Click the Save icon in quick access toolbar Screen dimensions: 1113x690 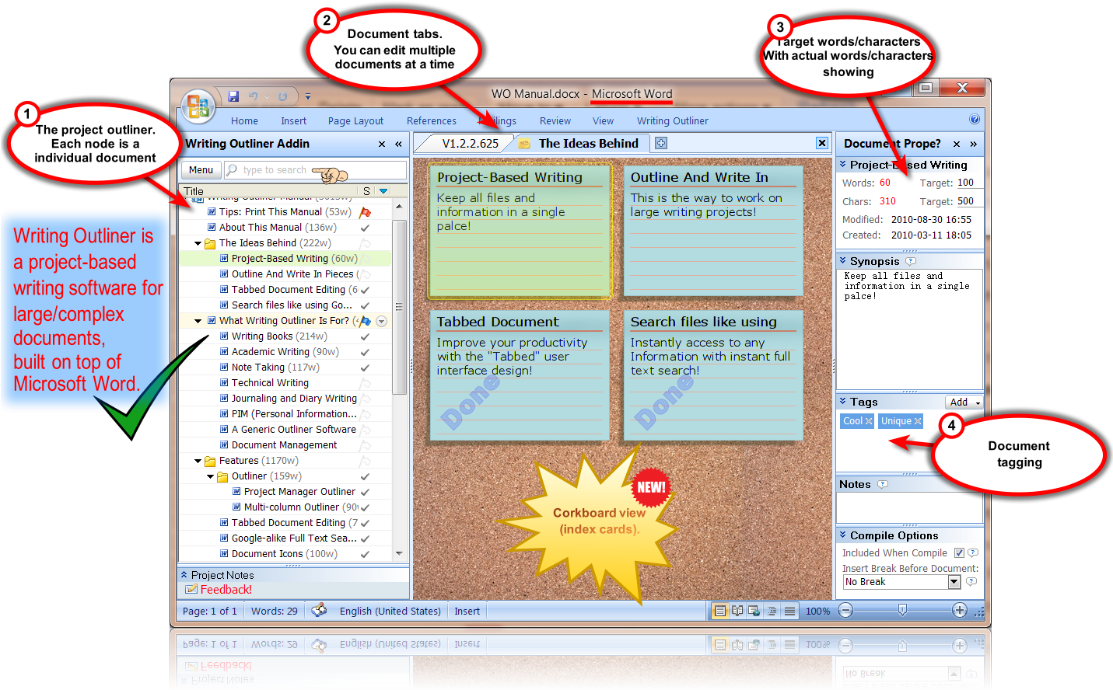coord(233,96)
